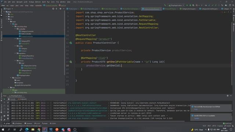235x132 pixels.
Task: Collapse the dto package folder
Action: (x=15, y=38)
